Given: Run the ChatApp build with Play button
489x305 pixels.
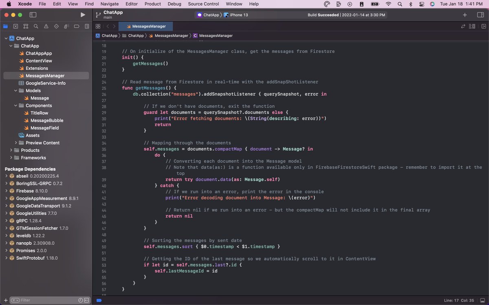Looking at the screenshot, I should (x=83, y=15).
